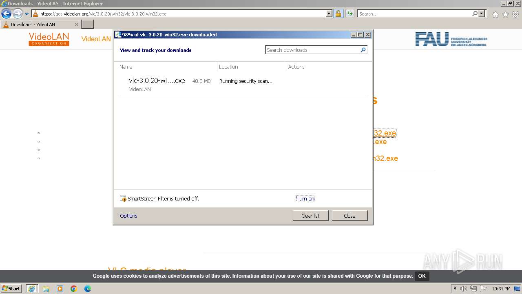Open Favorites star icon

[x=505, y=14]
